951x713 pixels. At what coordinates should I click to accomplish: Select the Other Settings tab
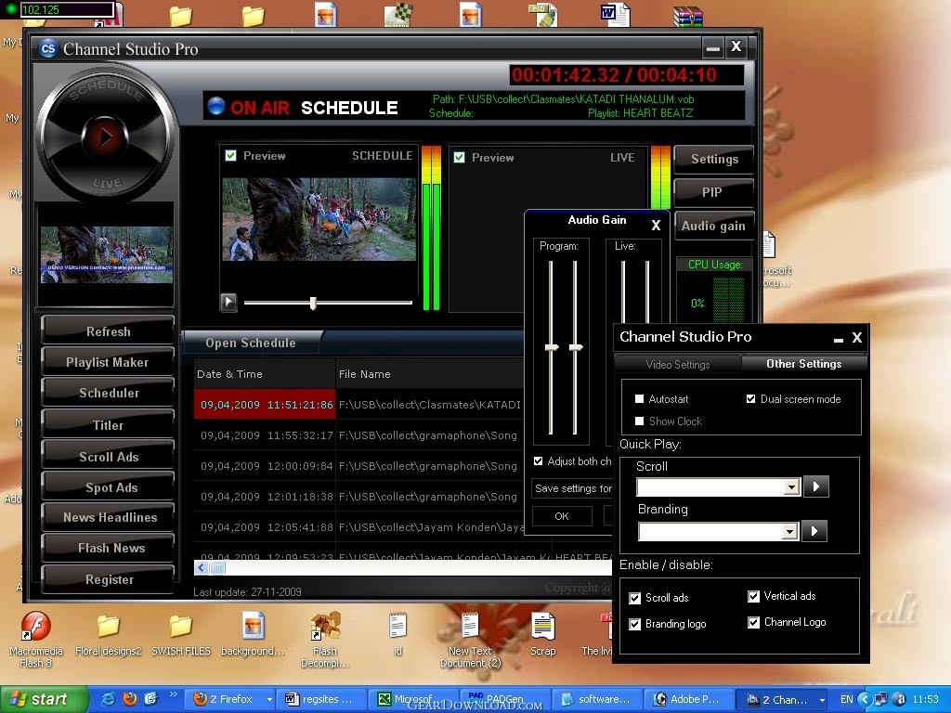(x=803, y=364)
